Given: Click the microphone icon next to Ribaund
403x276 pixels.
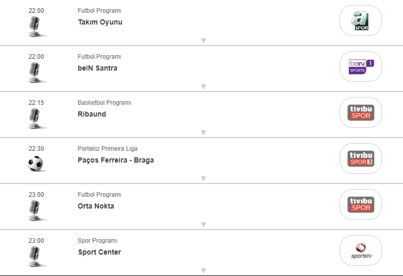Looking at the screenshot, I should (35, 118).
